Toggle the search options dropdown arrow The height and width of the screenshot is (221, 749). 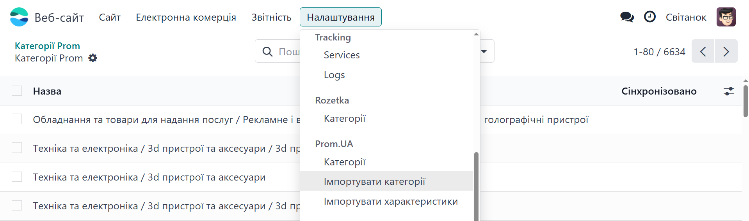point(484,51)
